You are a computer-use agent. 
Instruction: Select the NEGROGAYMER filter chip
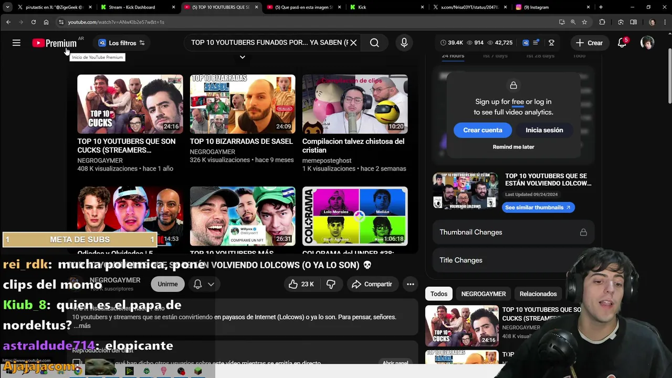[x=484, y=294]
